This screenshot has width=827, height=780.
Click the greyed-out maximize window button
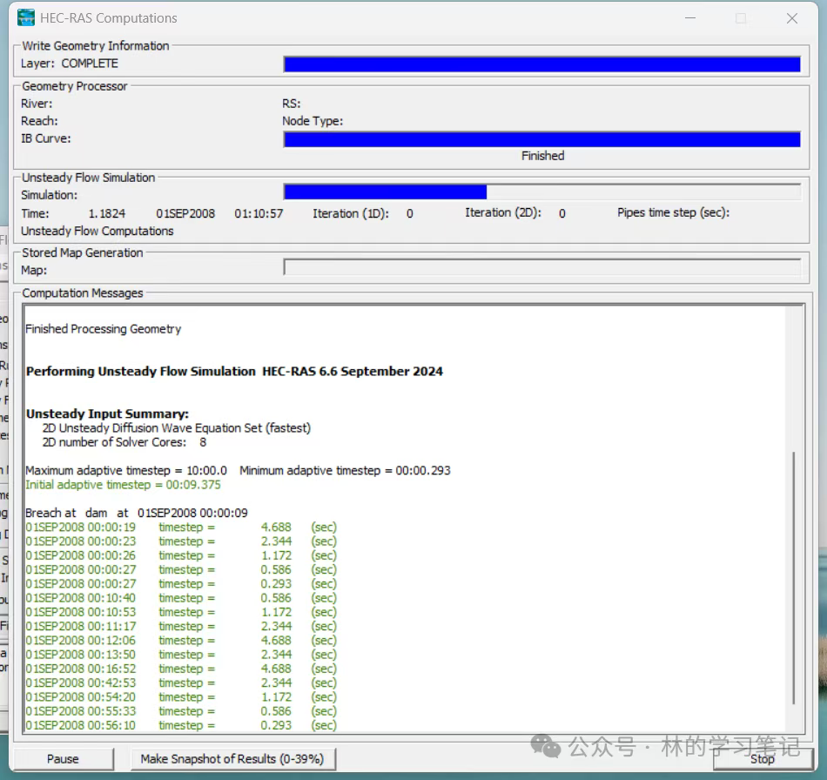point(741,18)
